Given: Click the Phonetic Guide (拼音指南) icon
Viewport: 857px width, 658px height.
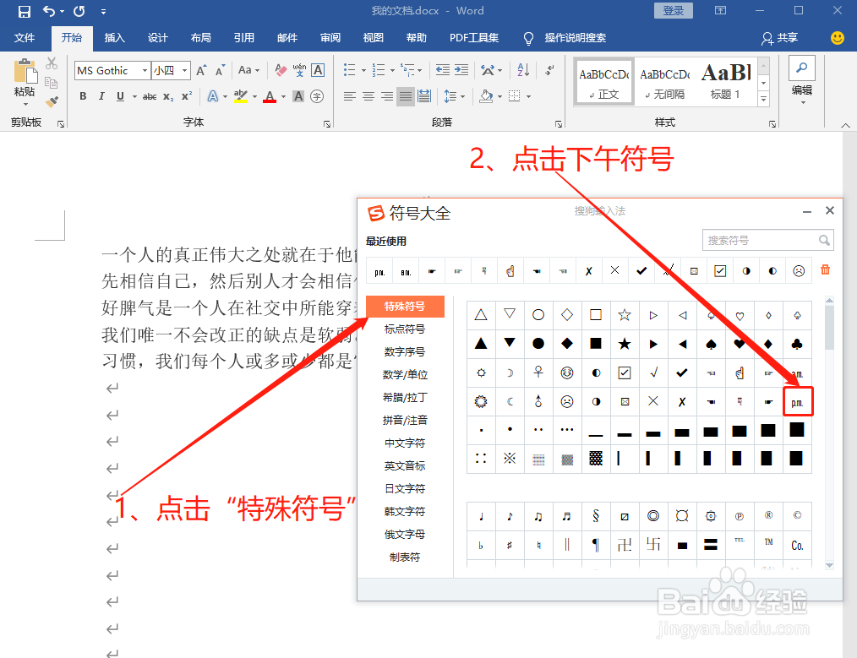Looking at the screenshot, I should click(299, 70).
